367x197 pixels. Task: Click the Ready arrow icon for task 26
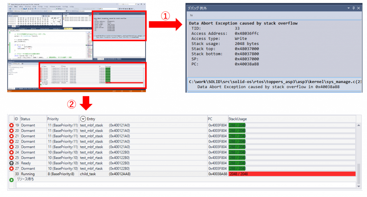(x=11, y=163)
